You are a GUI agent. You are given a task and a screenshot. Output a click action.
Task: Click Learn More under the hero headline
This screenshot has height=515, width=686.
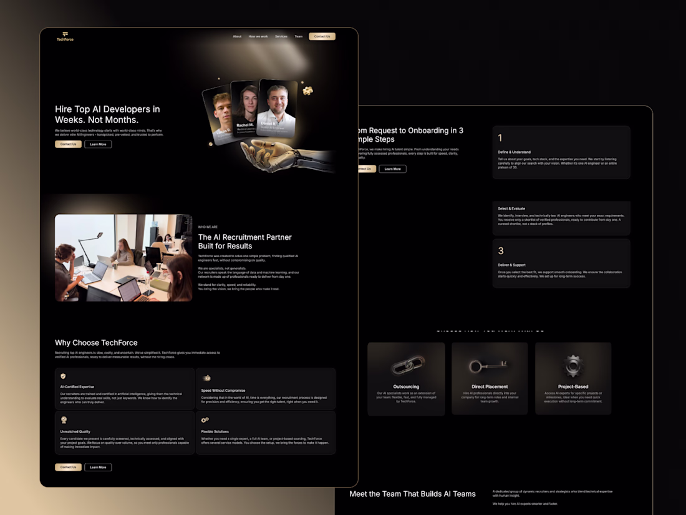98,144
